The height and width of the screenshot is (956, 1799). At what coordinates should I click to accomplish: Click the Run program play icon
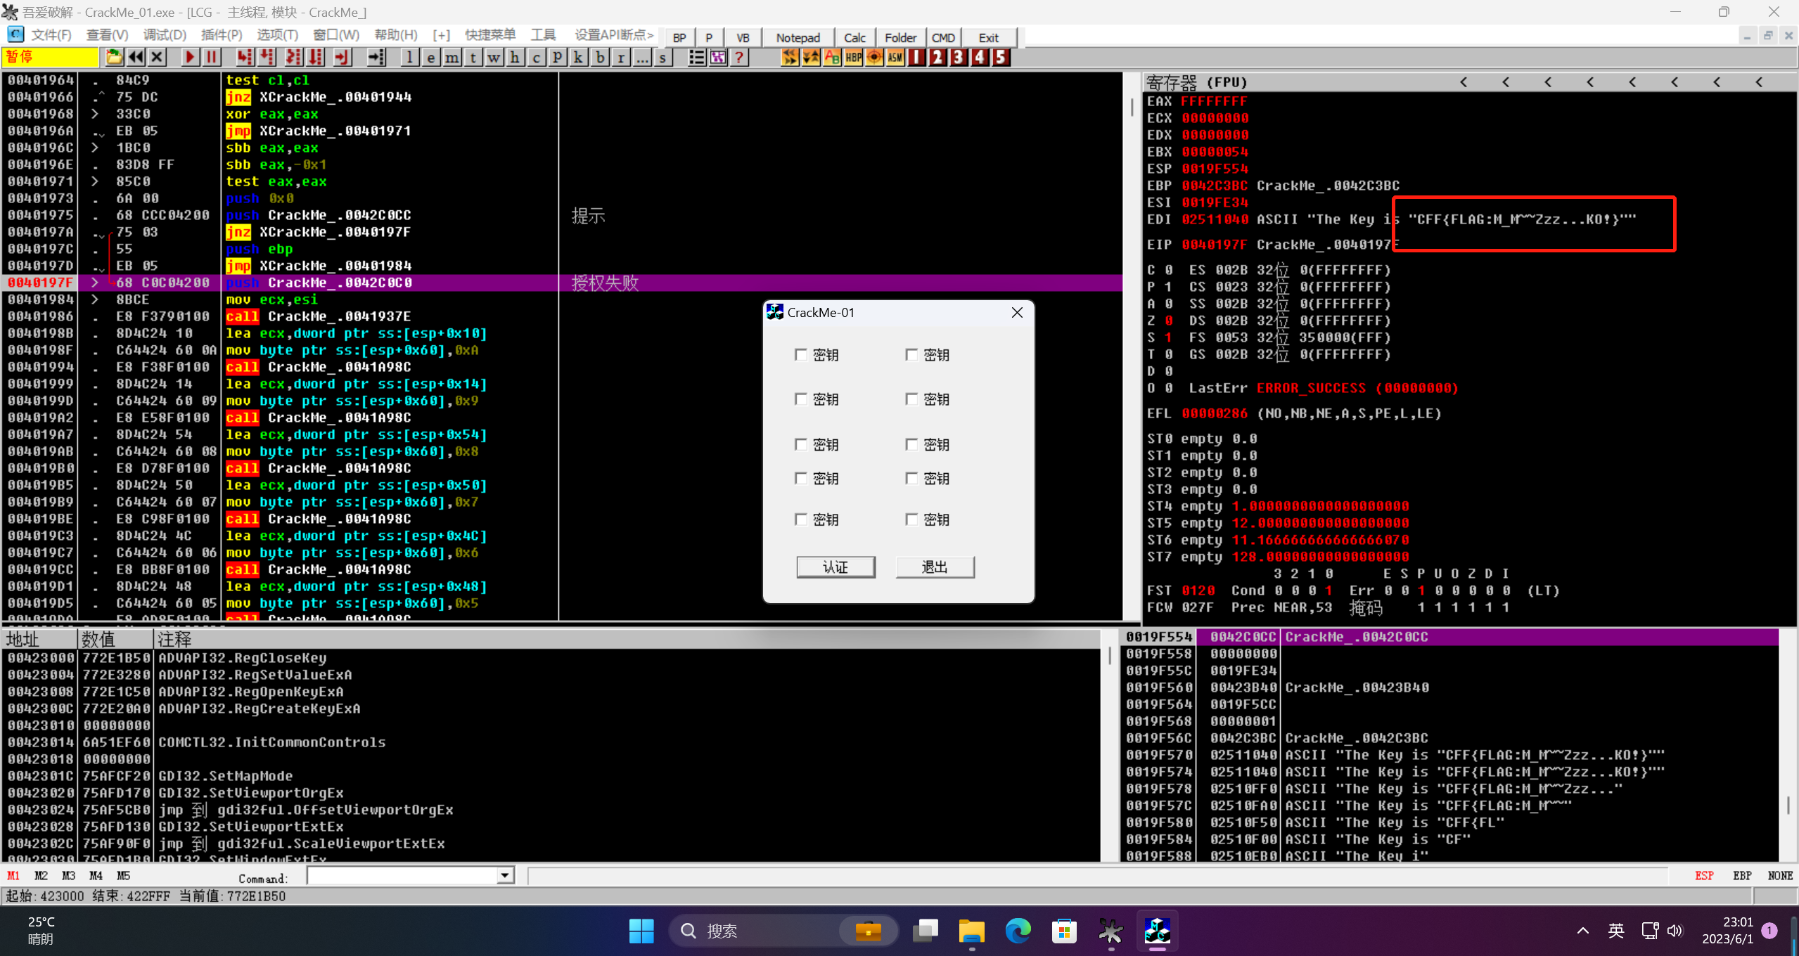[189, 58]
